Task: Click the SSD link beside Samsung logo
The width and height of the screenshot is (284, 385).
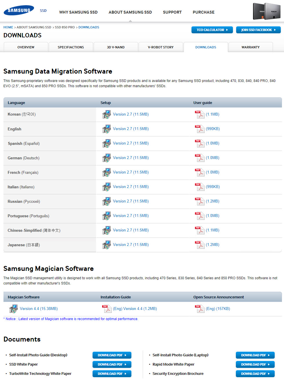Action: click(x=43, y=11)
